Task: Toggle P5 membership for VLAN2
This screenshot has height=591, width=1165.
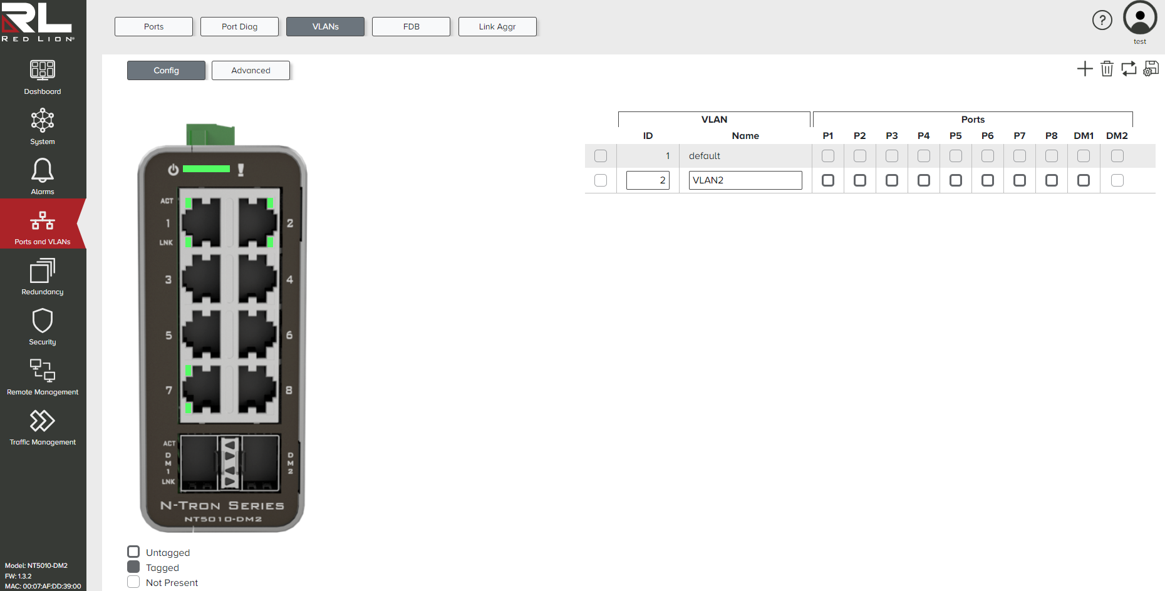Action: (x=956, y=180)
